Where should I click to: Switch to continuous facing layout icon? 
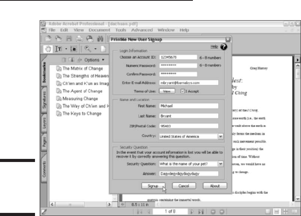point(285,212)
